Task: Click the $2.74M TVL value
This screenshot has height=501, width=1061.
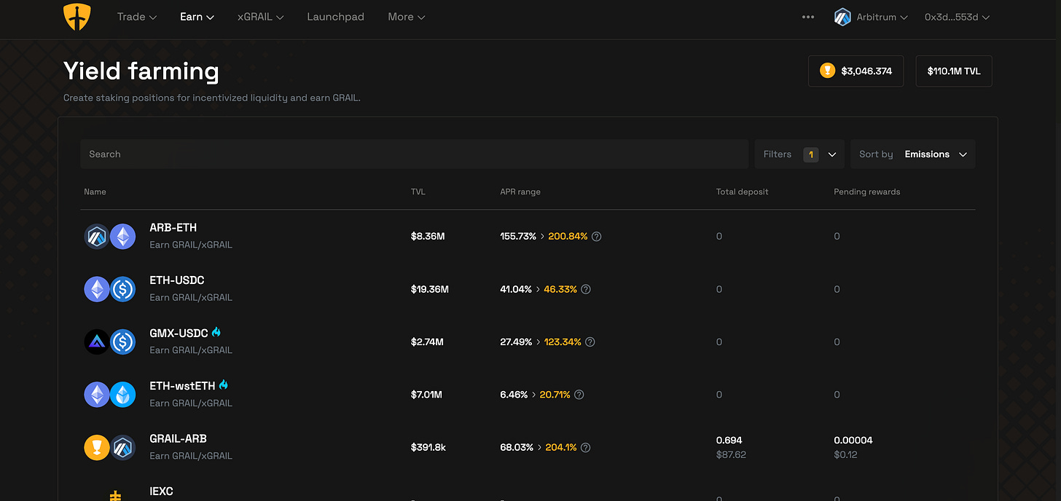Action: [x=427, y=342]
